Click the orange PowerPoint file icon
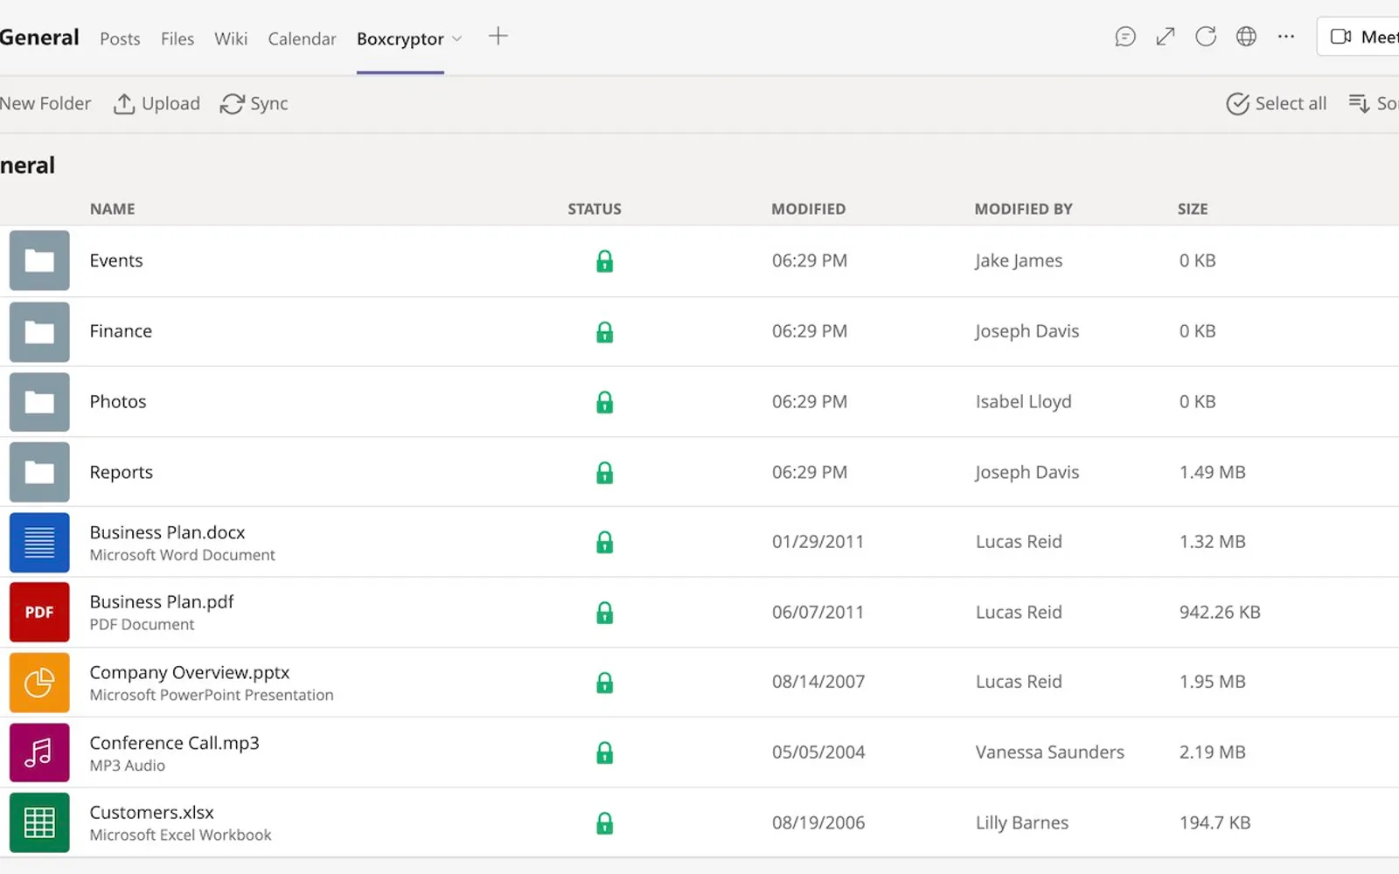The image size is (1399, 874). click(39, 683)
